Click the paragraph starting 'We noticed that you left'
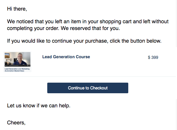Screen dimensions: 177x130 (x=88, y=25)
